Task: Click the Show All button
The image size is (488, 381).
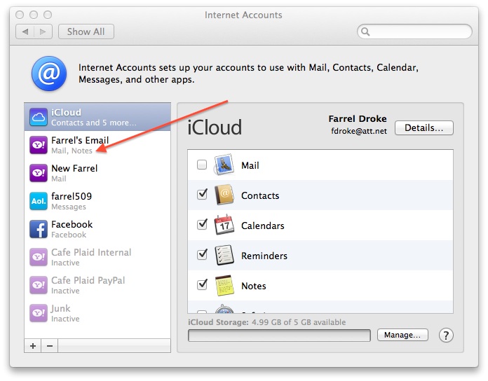Action: point(86,32)
